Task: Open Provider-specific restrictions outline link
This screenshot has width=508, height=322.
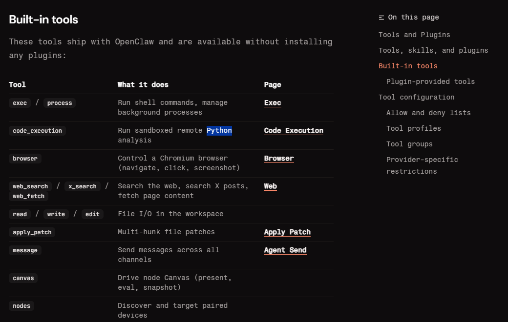Action: 422,165
